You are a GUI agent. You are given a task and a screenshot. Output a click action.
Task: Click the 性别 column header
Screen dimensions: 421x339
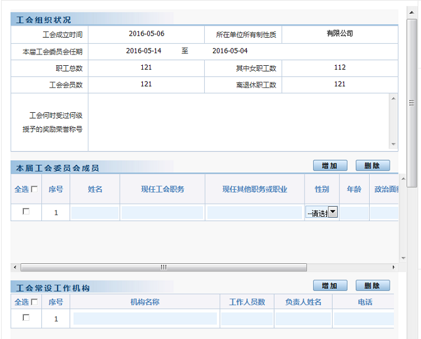321,189
